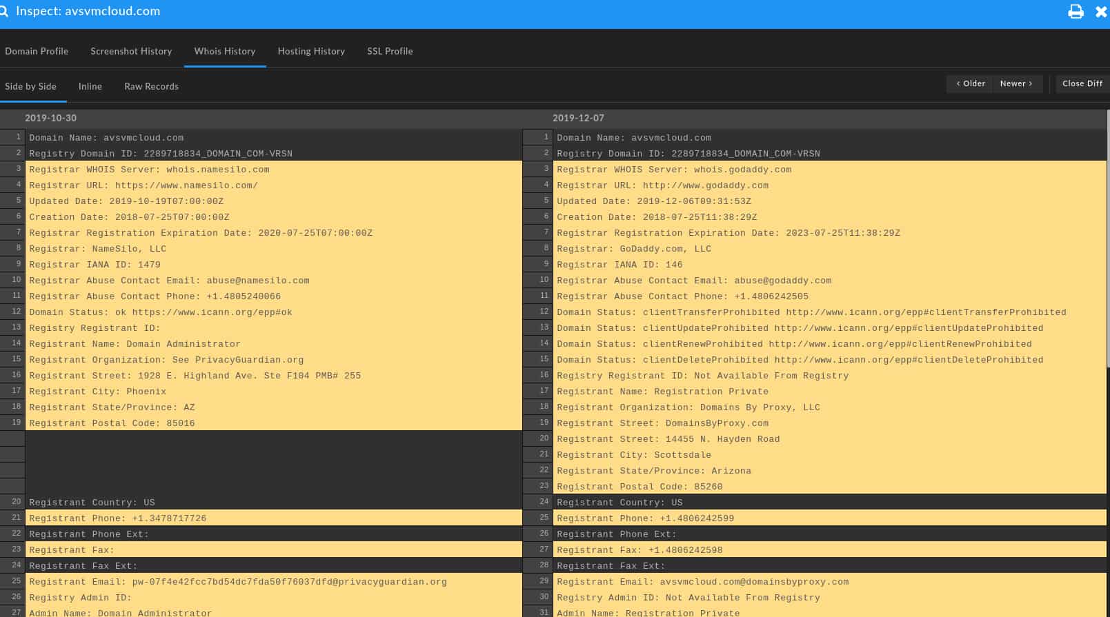Click the print icon in header
The width and height of the screenshot is (1110, 617).
pos(1076,11)
